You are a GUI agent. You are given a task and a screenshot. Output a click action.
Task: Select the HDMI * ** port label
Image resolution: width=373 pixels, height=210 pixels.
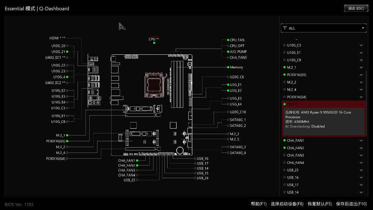click(57, 38)
